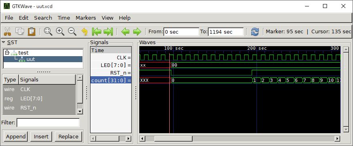Click the Zoom In magnifier icon
The height and width of the screenshot is (146, 353).
point(60,32)
